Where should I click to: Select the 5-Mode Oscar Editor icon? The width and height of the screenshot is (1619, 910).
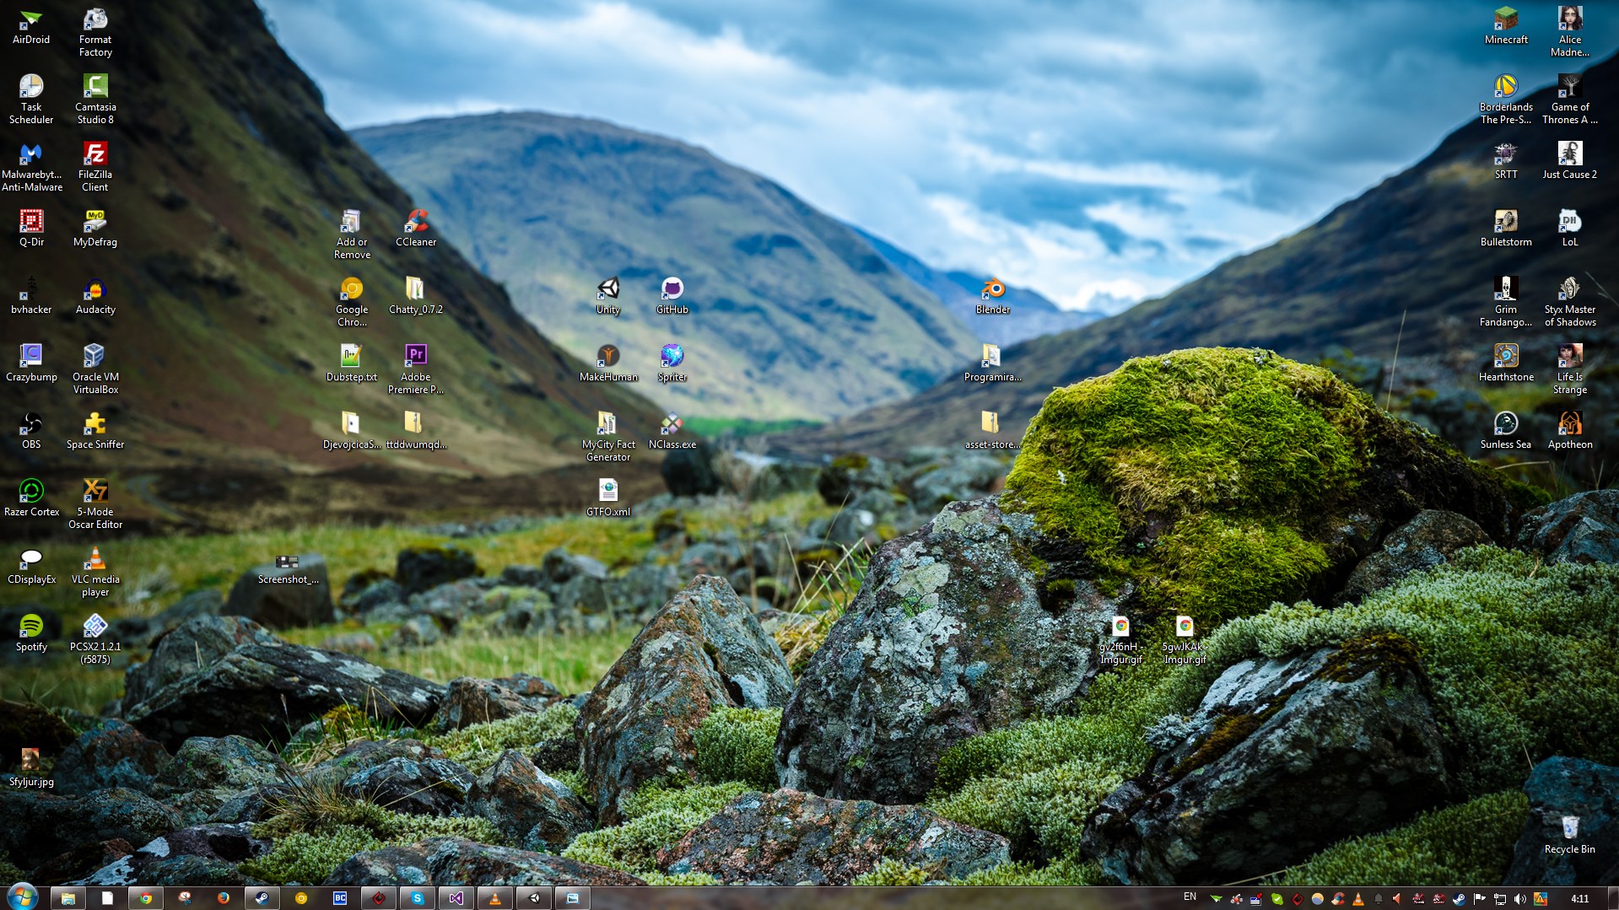95,504
